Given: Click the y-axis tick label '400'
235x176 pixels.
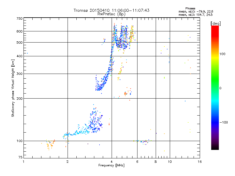Looking at the screenshot, I should (x=19, y=56).
